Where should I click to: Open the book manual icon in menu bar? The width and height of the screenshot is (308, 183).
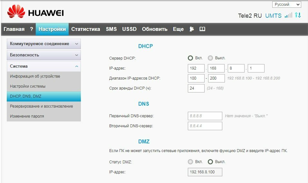pyautogui.click(x=202, y=29)
